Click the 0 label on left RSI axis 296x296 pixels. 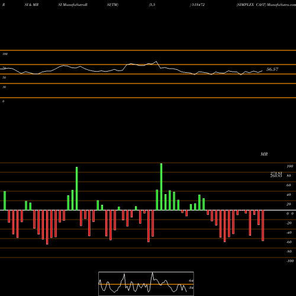(3, 101)
